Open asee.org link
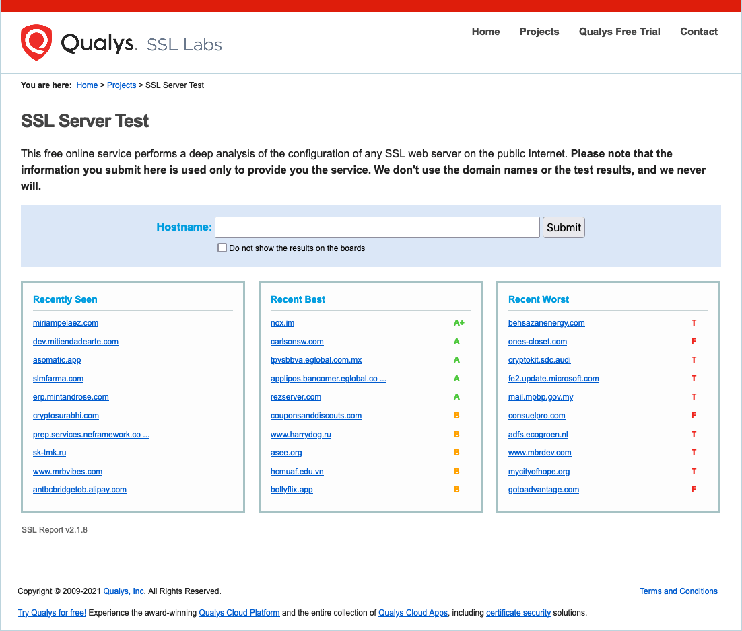Screen dimensions: 742x631 tap(286, 453)
